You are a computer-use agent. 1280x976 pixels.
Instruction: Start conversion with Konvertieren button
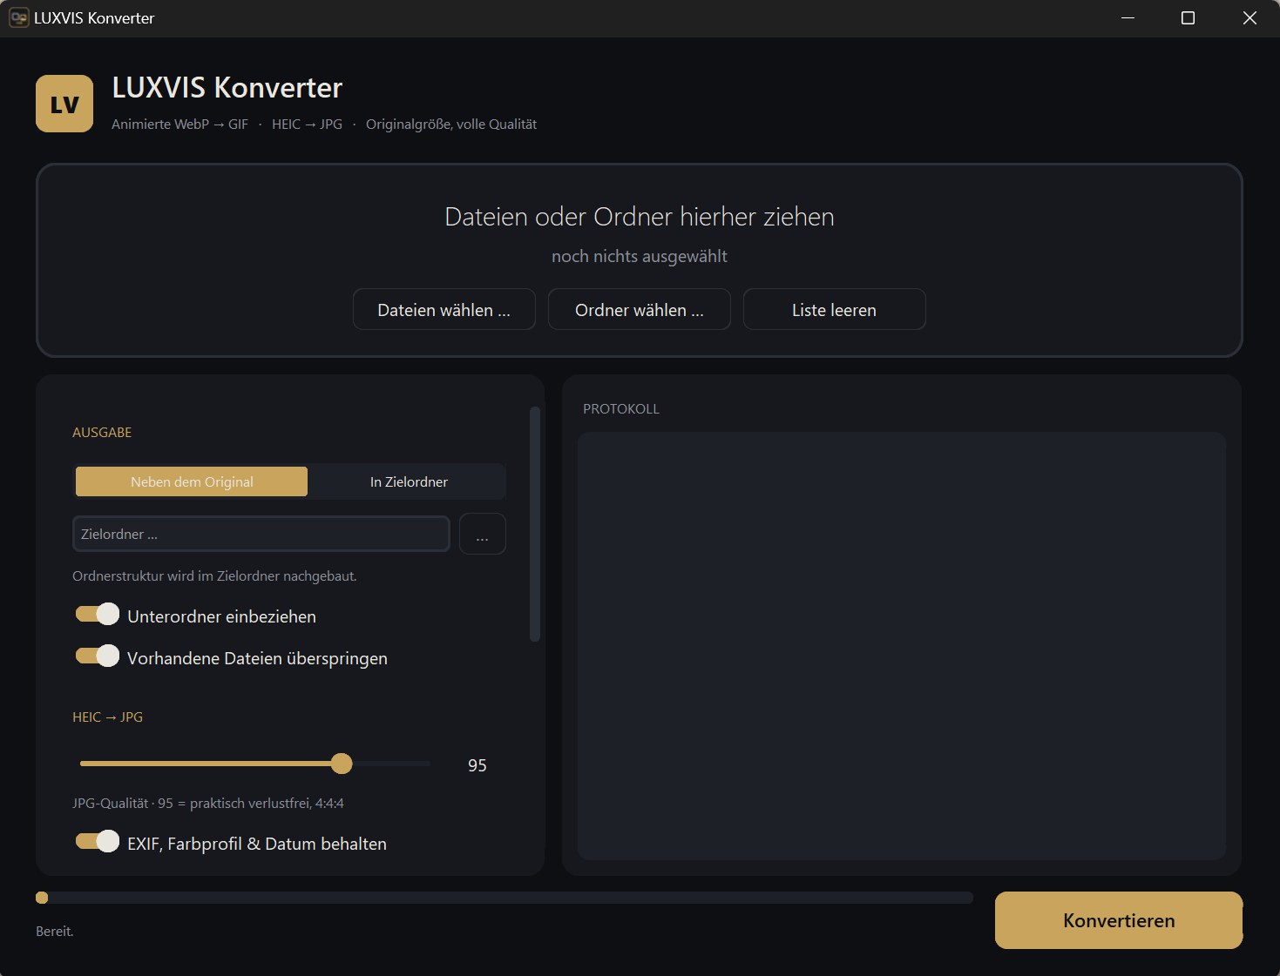[1119, 920]
